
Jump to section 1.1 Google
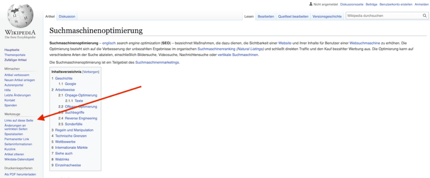point(71,84)
